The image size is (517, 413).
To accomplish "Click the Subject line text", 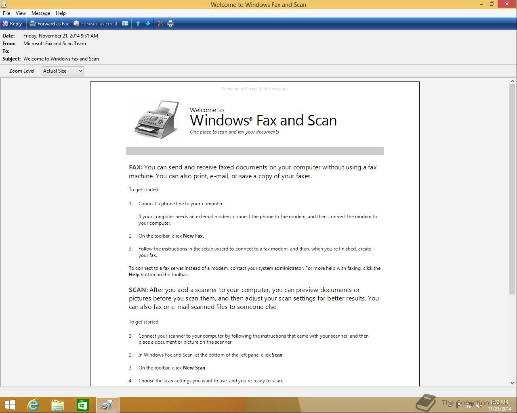I will tap(61, 59).
